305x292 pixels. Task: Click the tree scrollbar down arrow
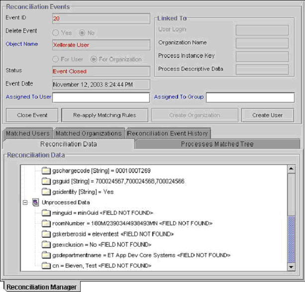tap(291, 267)
